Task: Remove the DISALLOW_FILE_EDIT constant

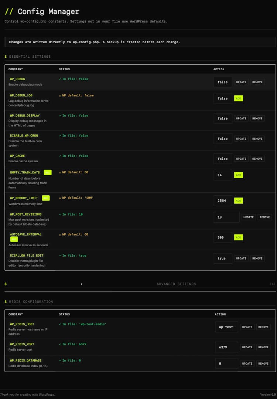Action: 257,258
